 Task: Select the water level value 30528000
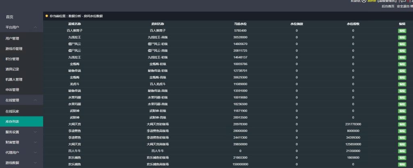coord(240,37)
